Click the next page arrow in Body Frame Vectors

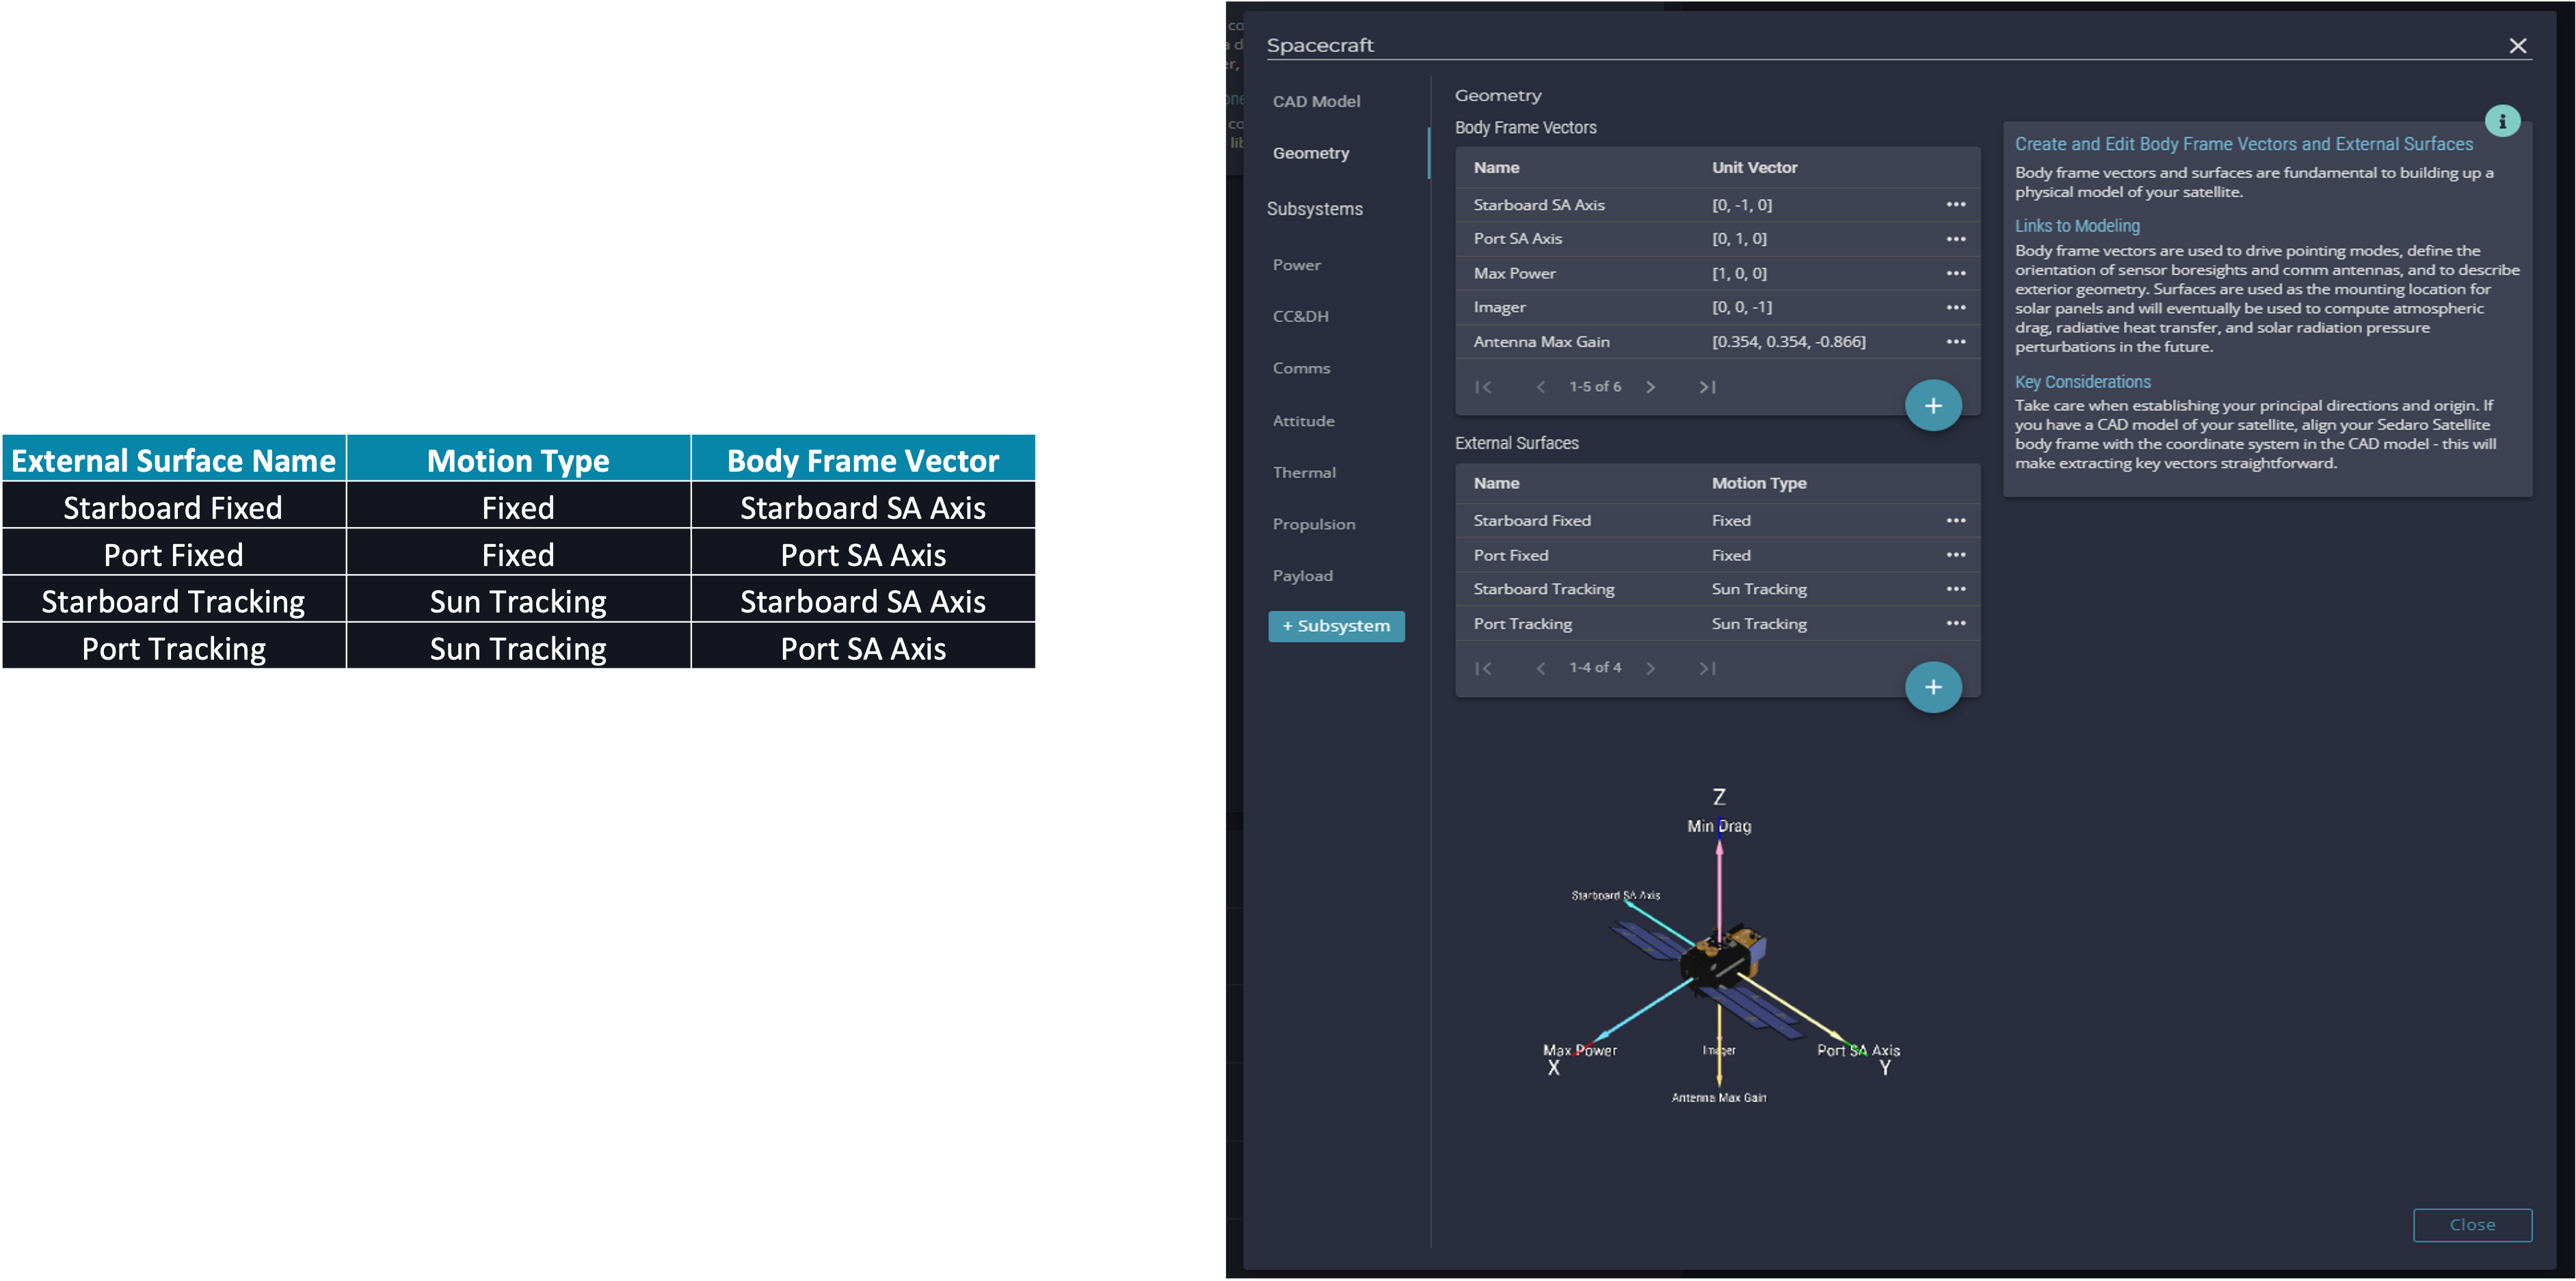[x=1649, y=386]
